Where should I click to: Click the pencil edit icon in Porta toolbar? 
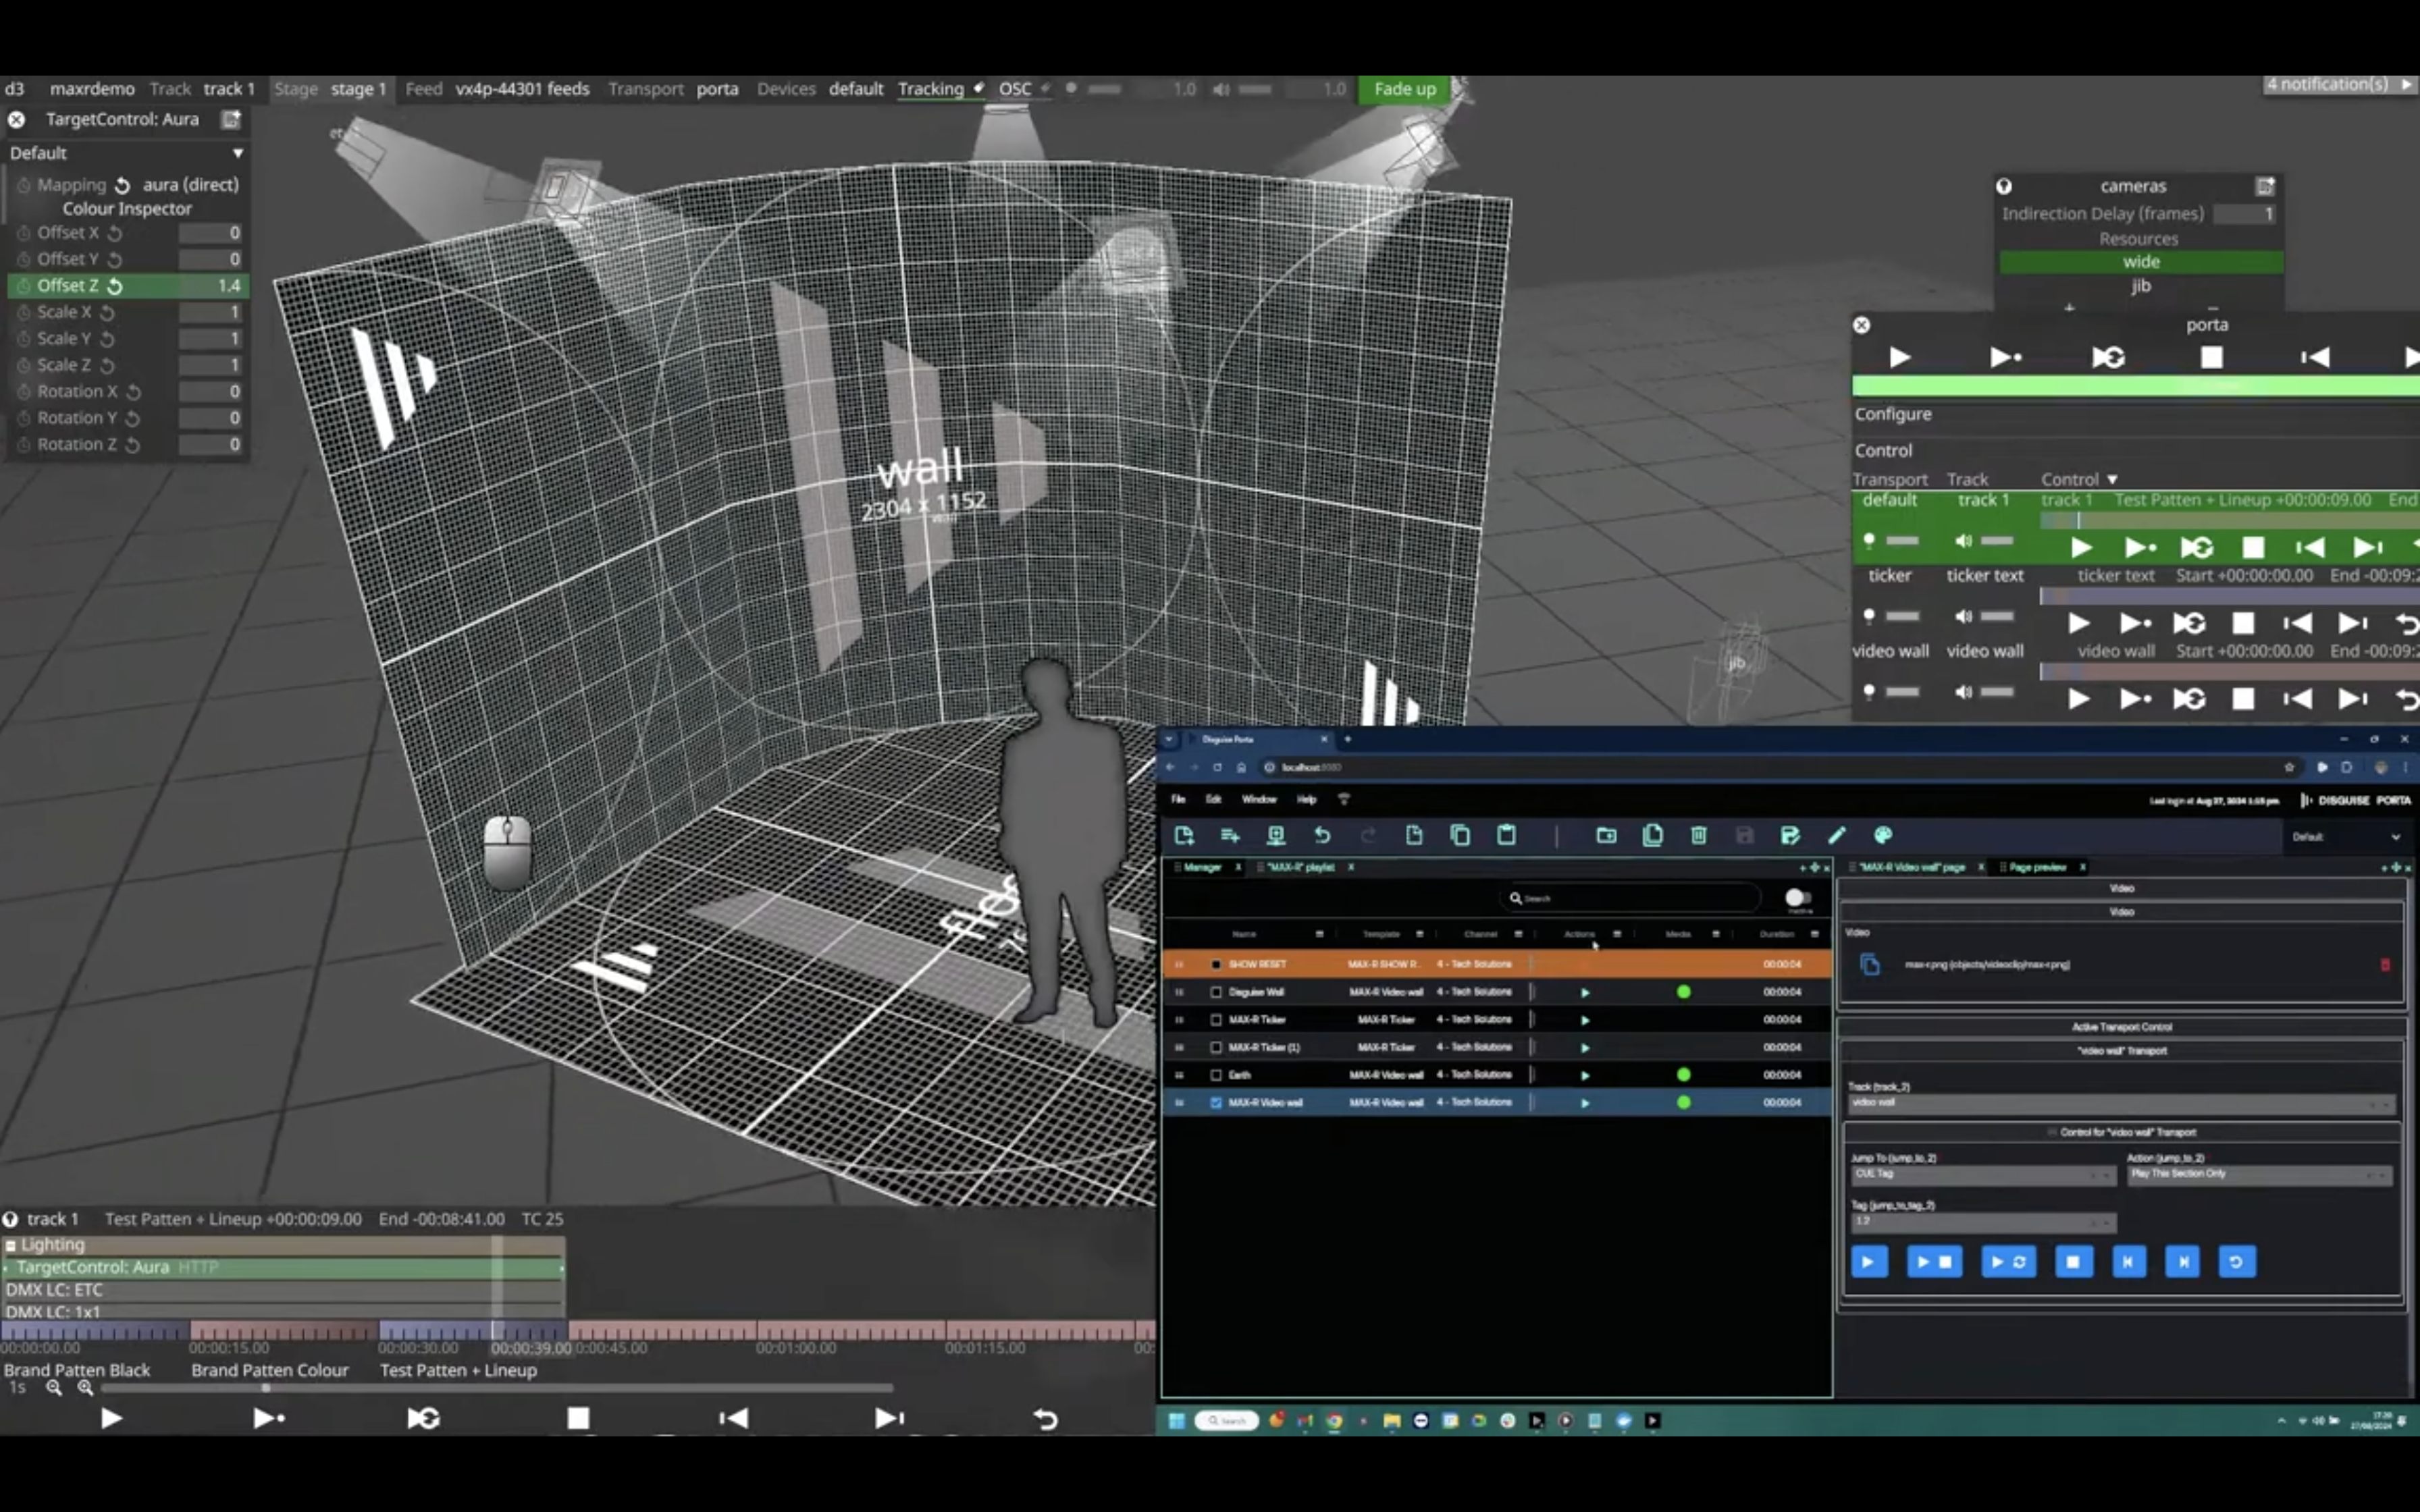point(1837,835)
